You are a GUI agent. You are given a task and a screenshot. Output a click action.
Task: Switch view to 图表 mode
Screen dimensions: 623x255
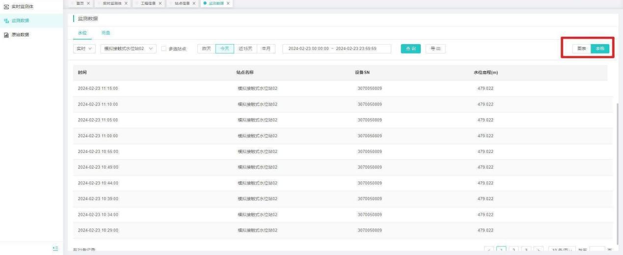(x=581, y=49)
